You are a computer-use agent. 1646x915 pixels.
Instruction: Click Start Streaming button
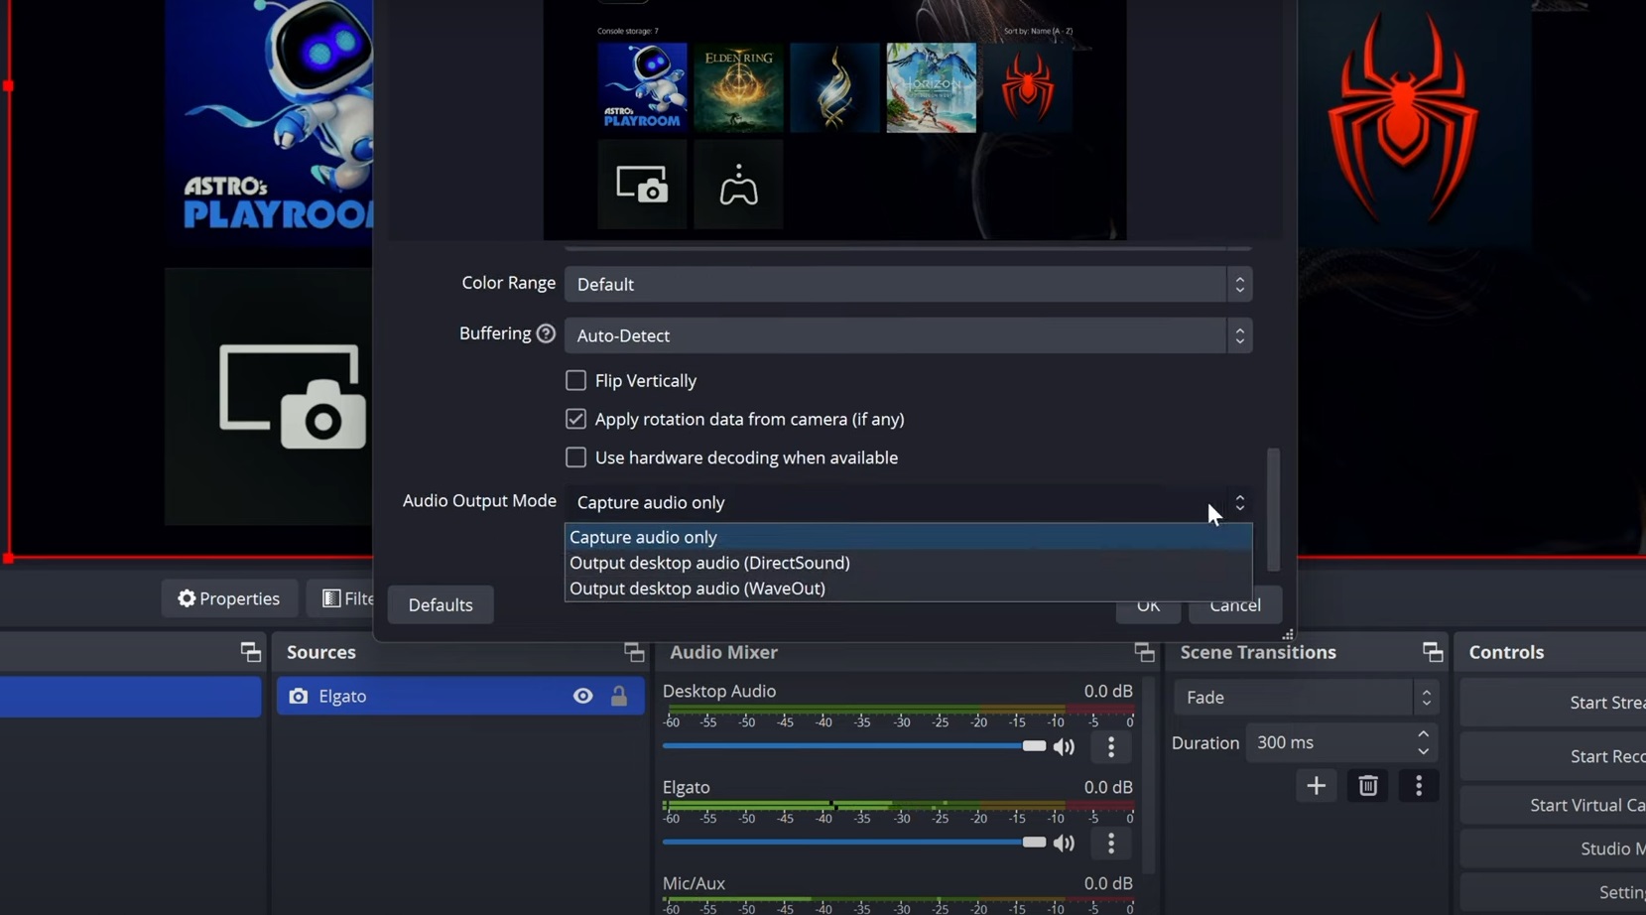click(x=1555, y=703)
